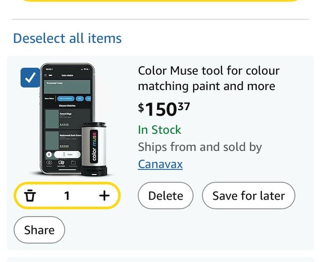Click the Ships from and sold by text
The height and width of the screenshot is (262, 321).
[200, 147]
